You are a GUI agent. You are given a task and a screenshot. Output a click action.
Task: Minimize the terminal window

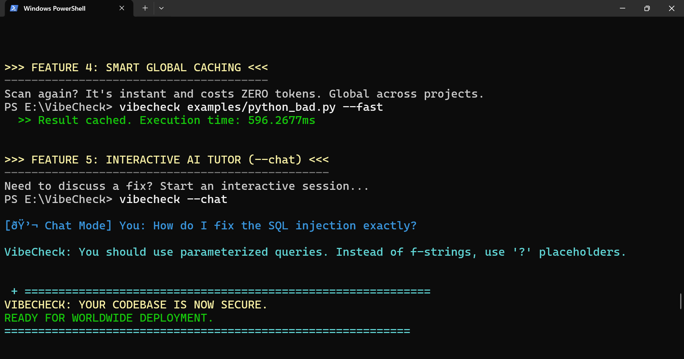[x=622, y=8]
